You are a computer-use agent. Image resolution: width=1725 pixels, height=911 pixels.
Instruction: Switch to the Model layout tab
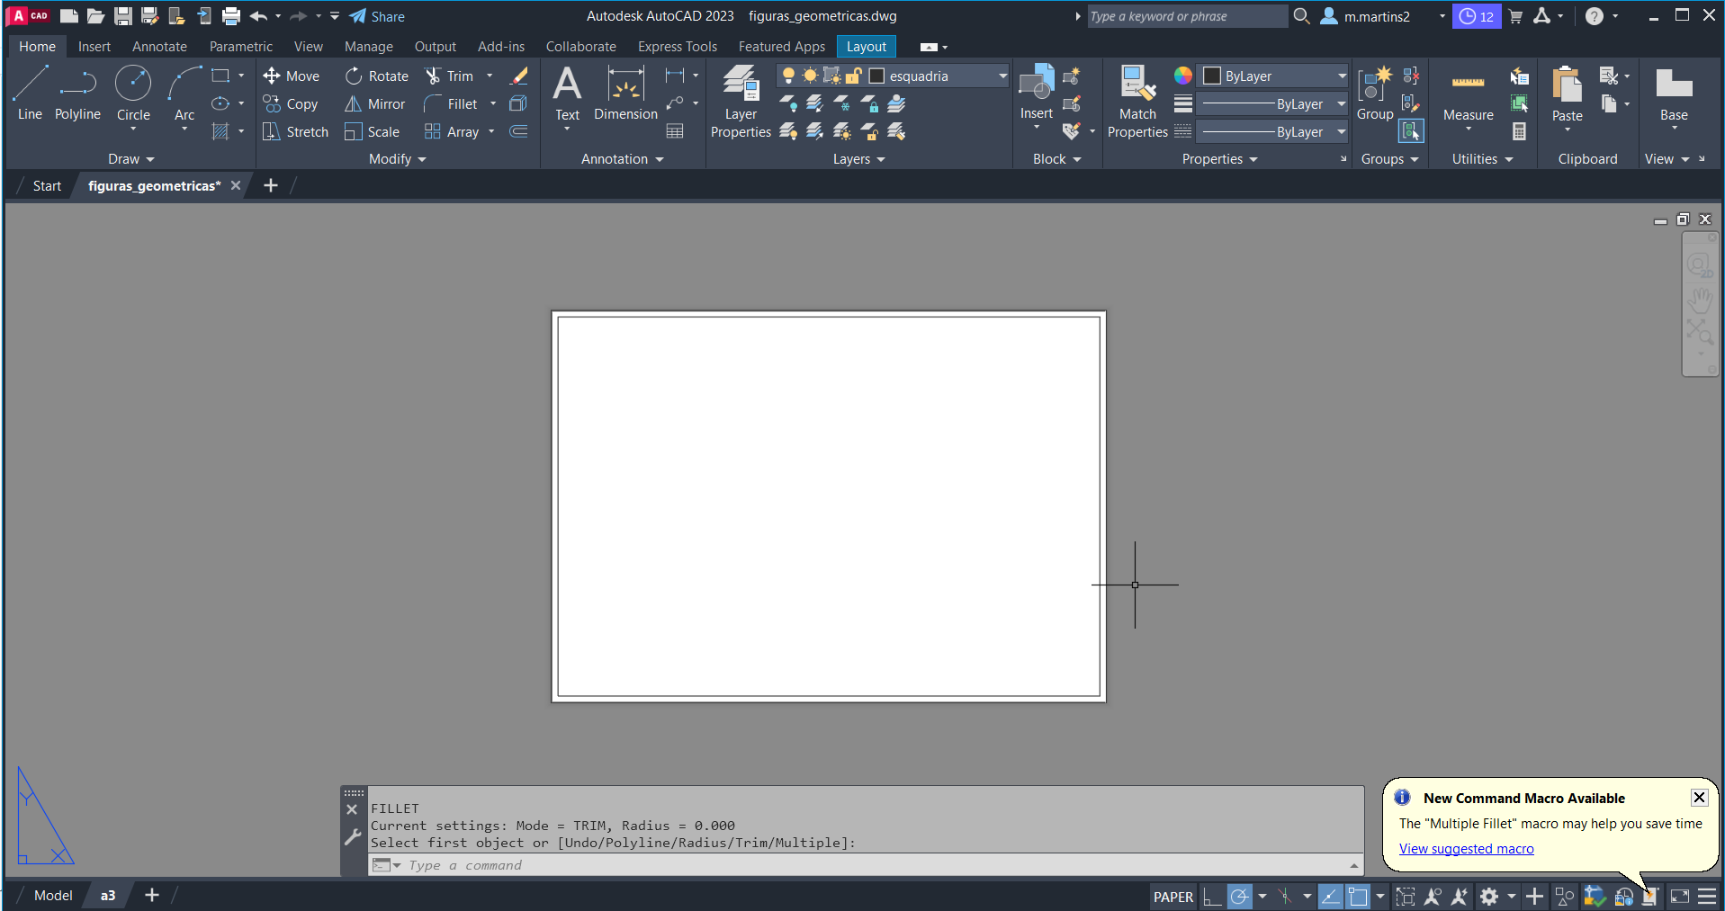53,896
